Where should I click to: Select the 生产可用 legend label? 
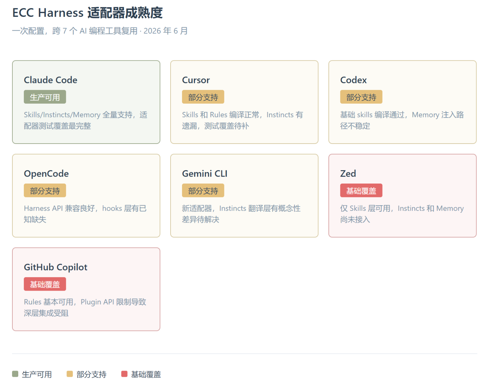(x=37, y=374)
